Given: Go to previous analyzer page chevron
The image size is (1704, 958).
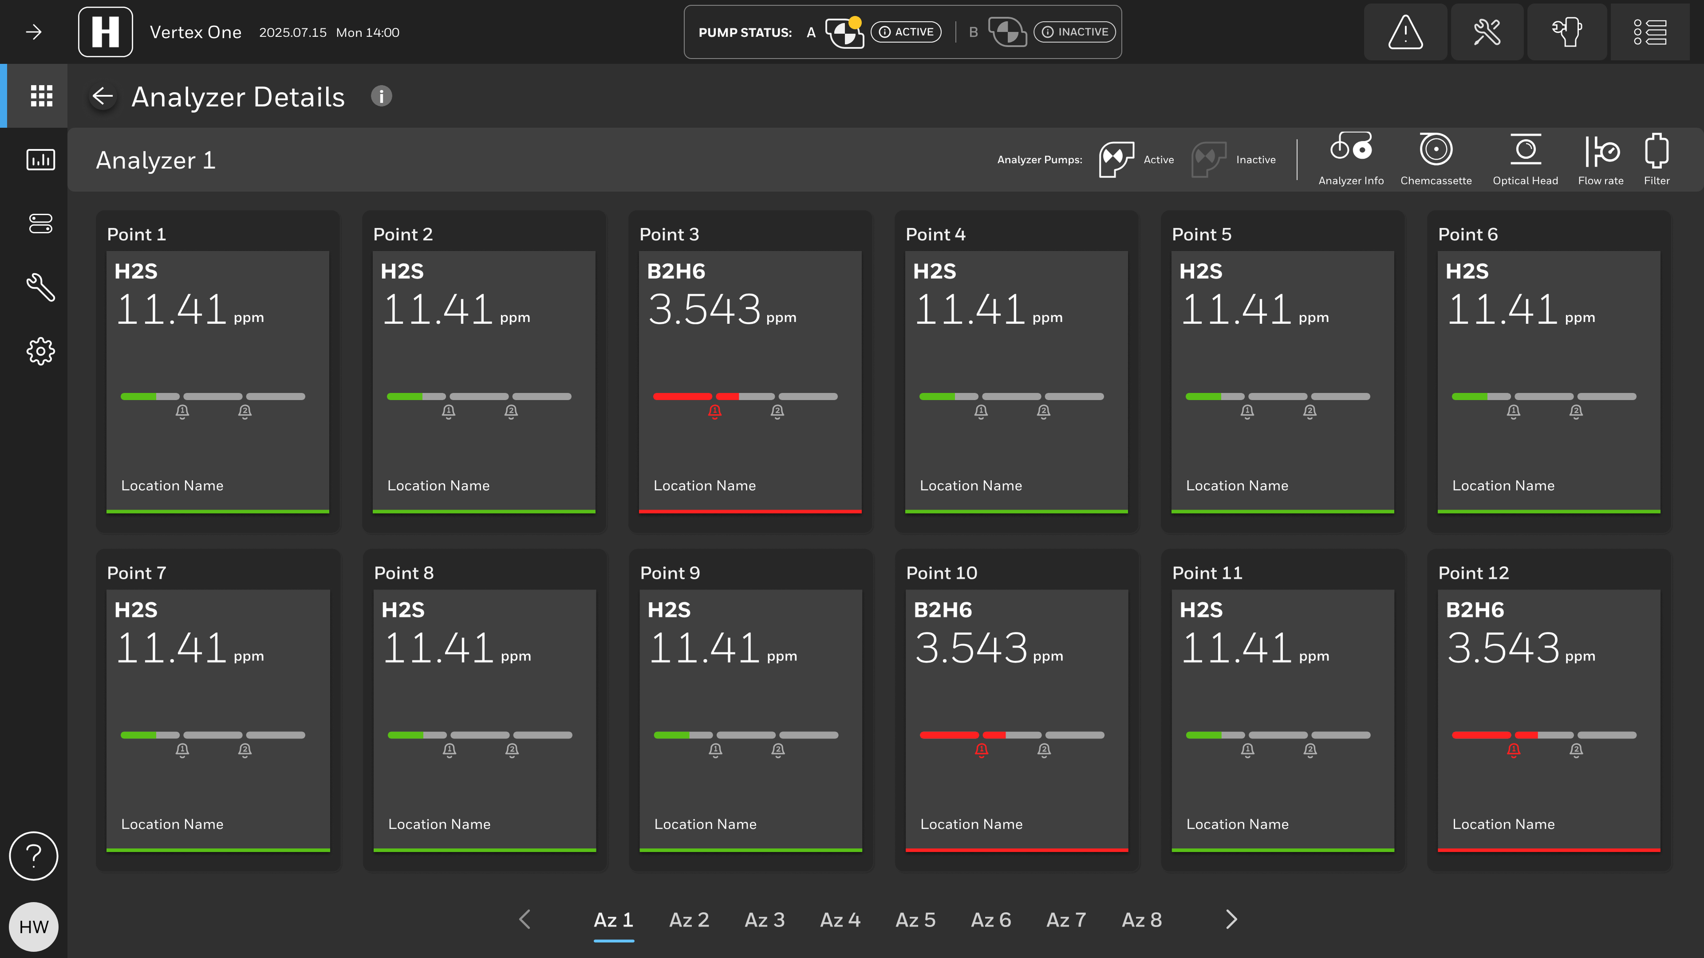Looking at the screenshot, I should pos(525,919).
